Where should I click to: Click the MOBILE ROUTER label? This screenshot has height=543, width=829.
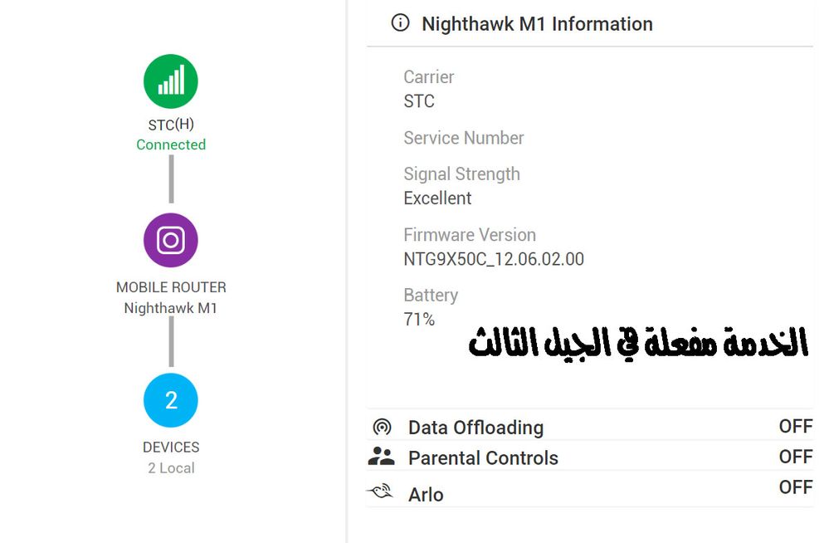pos(171,287)
